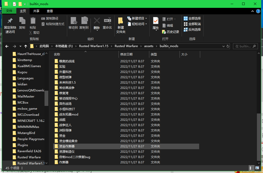Open the address bar history dropdown

click(223, 46)
